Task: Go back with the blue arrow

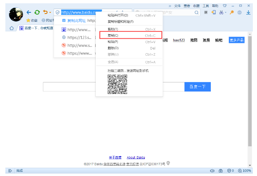Action: point(29,12)
